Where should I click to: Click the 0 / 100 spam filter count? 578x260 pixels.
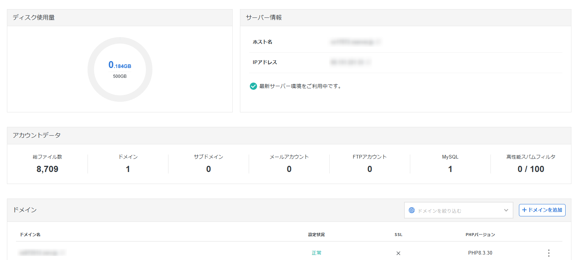pos(531,169)
